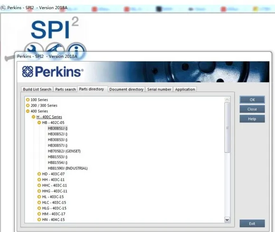Viewport: 275px width, 232px height.
Task: Select HB70582J (GENSET) entry
Action: click(64, 151)
